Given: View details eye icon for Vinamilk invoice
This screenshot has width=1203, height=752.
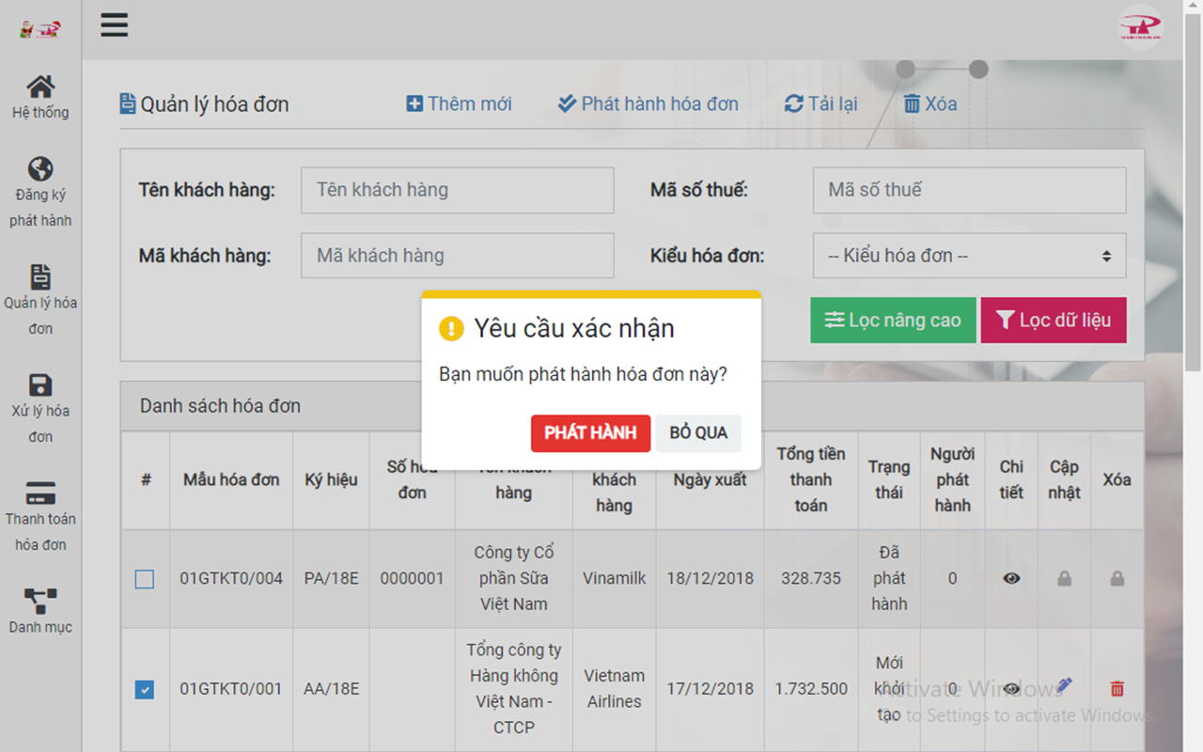Looking at the screenshot, I should (x=1011, y=579).
